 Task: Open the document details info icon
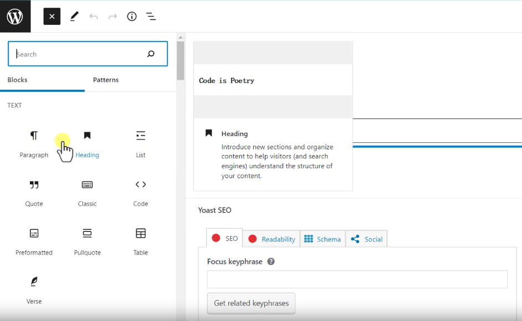pyautogui.click(x=132, y=17)
